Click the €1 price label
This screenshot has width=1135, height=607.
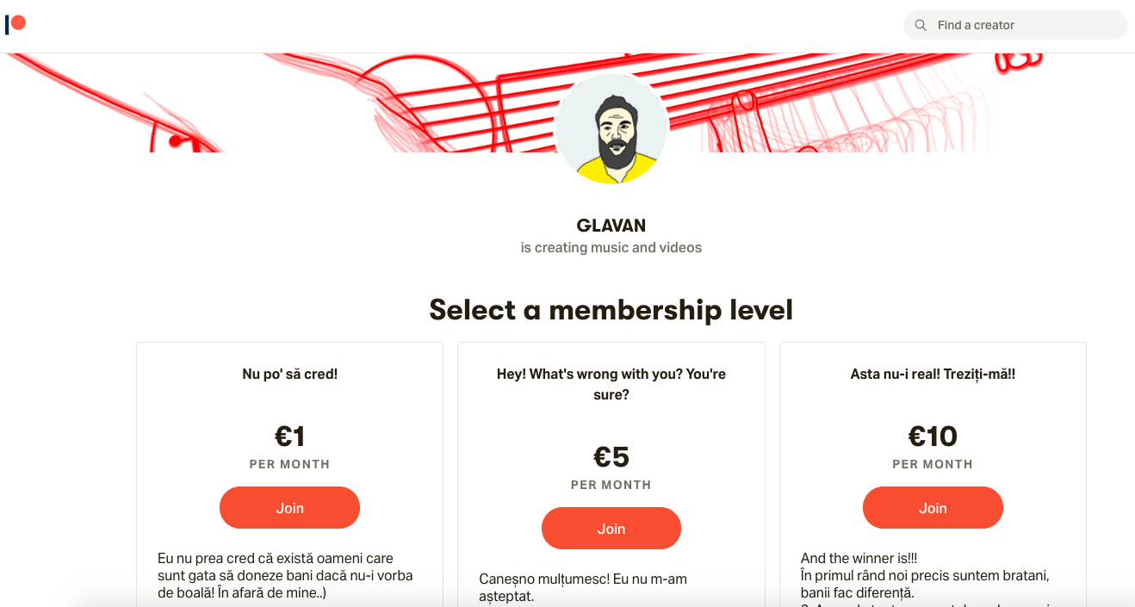289,437
